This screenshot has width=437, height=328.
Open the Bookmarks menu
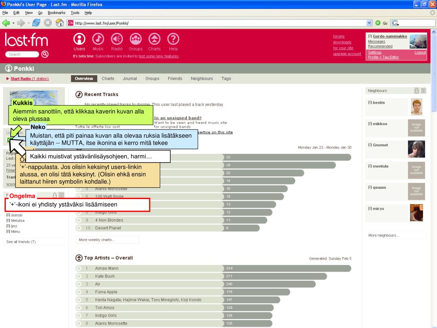pyautogui.click(x=57, y=13)
